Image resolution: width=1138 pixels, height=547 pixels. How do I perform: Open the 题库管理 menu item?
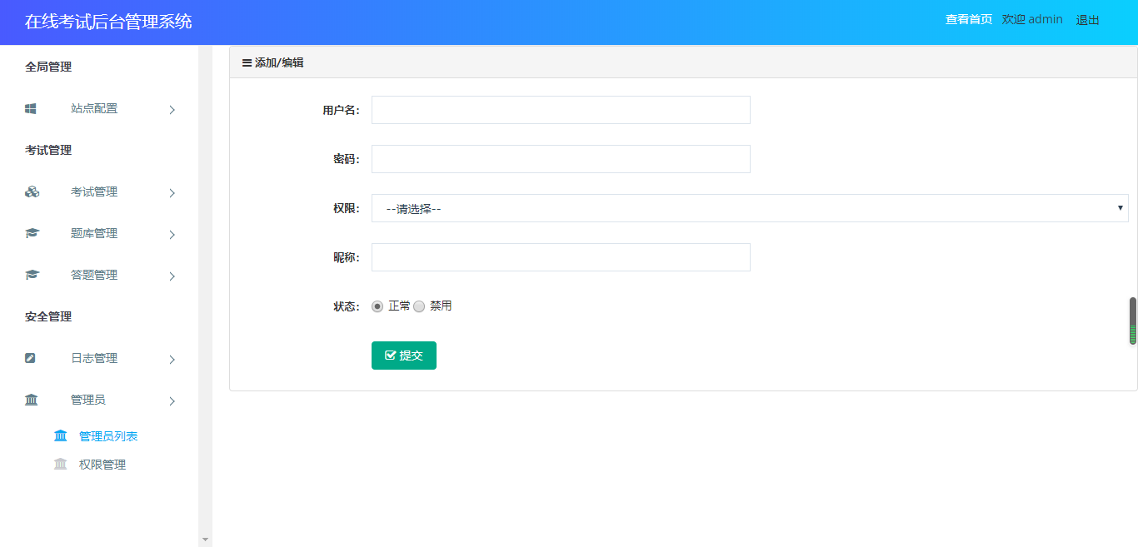tap(94, 233)
